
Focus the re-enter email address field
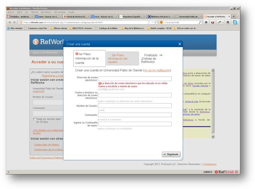coord(135,95)
